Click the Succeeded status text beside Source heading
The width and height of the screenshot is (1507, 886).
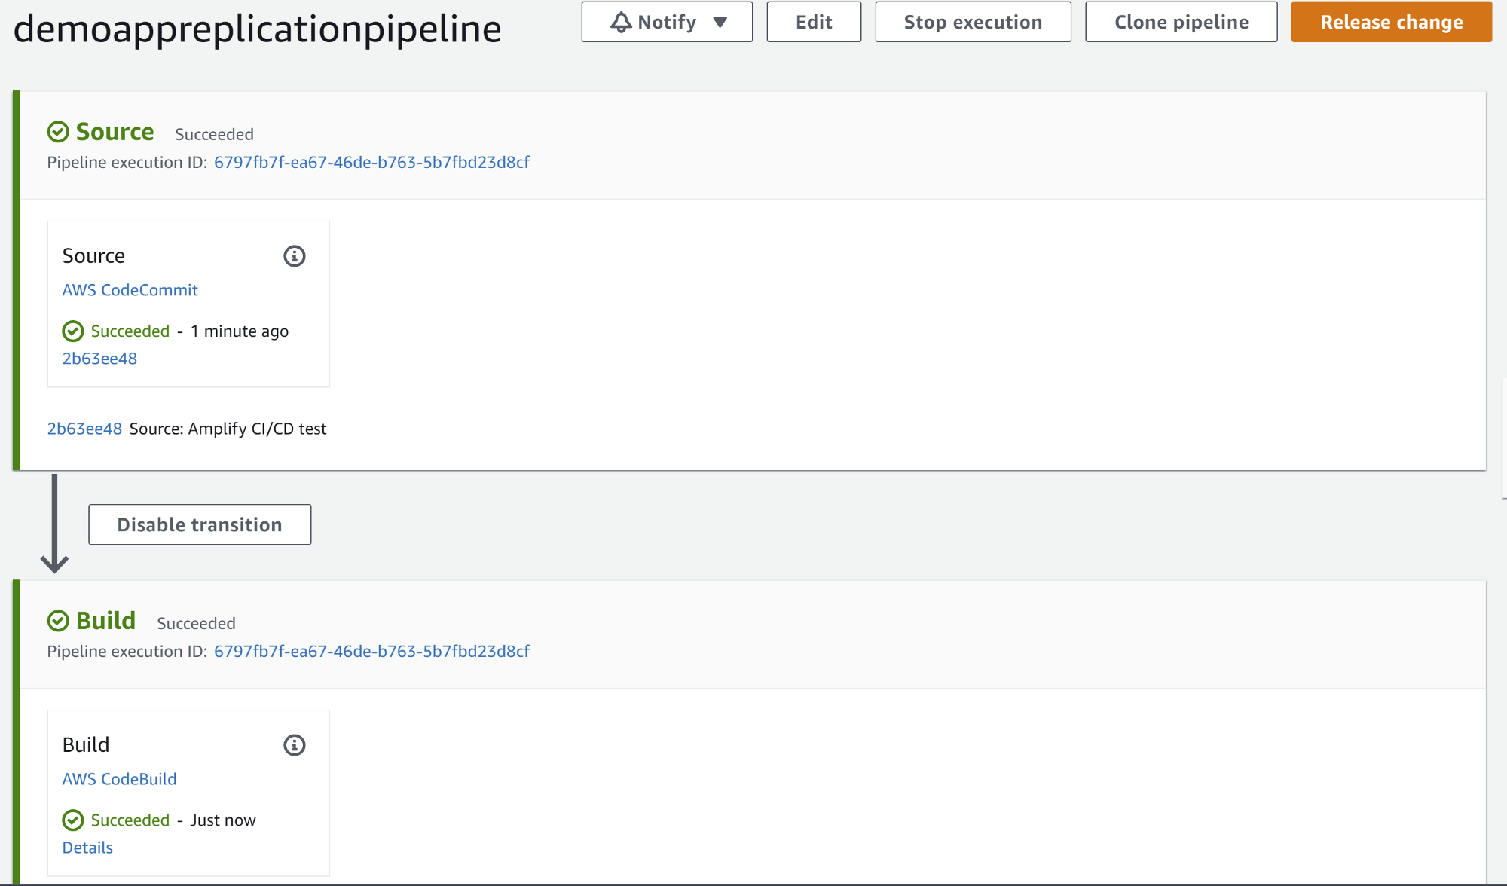coord(214,134)
